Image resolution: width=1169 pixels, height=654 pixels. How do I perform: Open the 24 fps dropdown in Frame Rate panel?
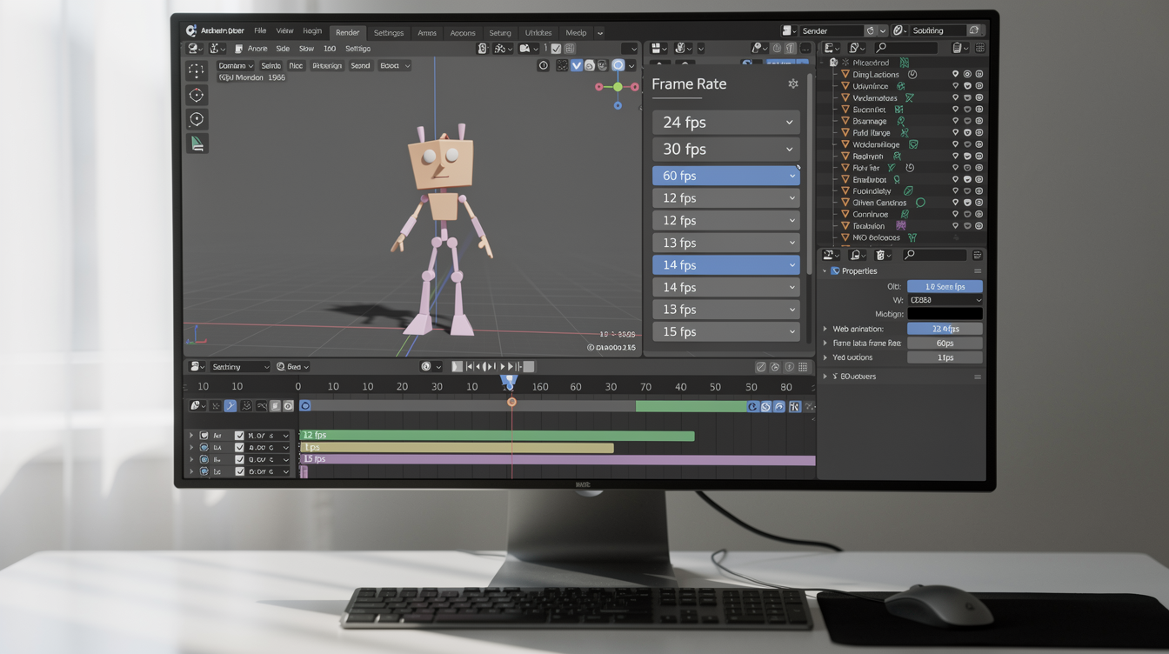pyautogui.click(x=725, y=122)
